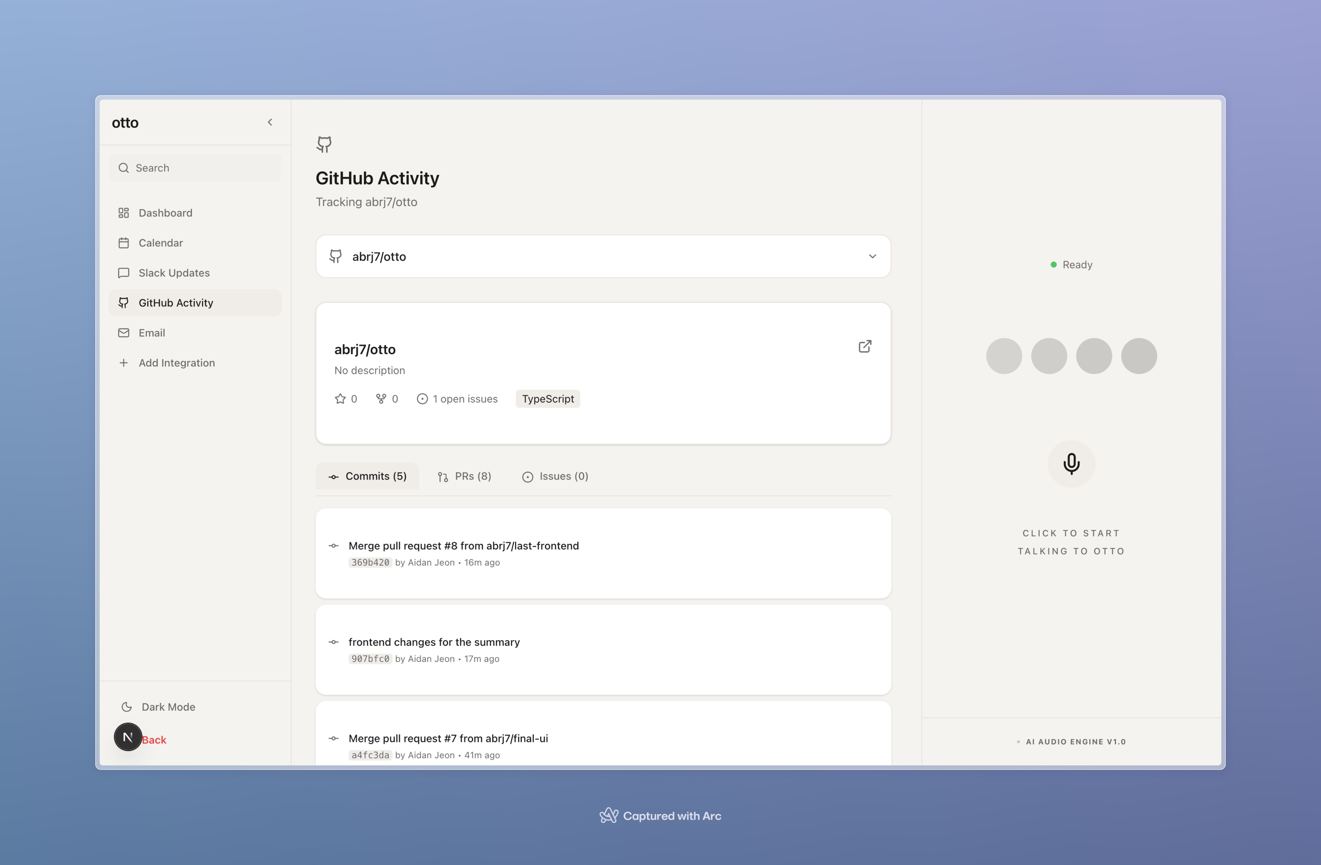Click the plus icon beside Add Integration

click(124, 363)
